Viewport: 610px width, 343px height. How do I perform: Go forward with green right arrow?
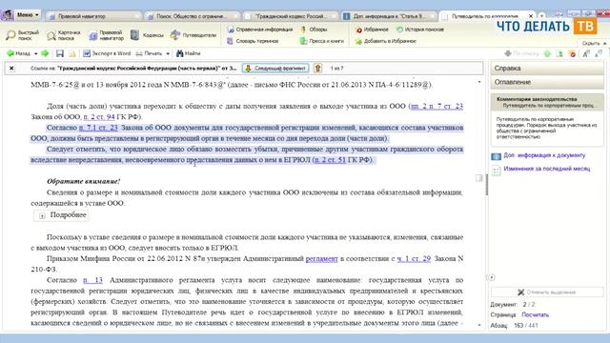tap(45, 53)
